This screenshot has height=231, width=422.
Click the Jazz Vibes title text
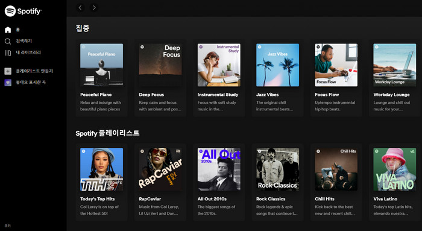click(x=267, y=95)
